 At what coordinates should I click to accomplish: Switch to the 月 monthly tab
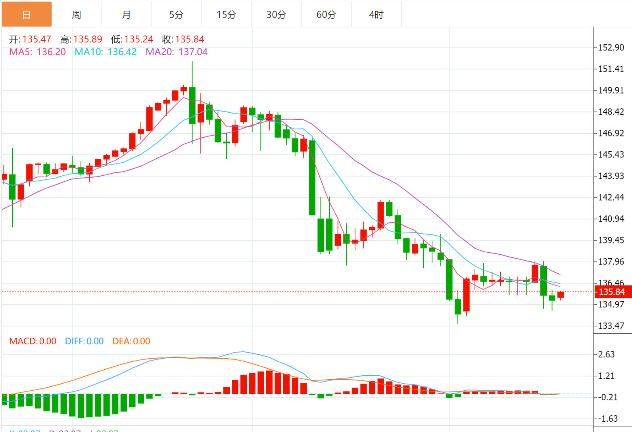tap(127, 14)
